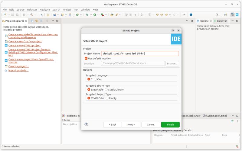
Task: Collapse all in Project Explorer
Action: (32, 21)
